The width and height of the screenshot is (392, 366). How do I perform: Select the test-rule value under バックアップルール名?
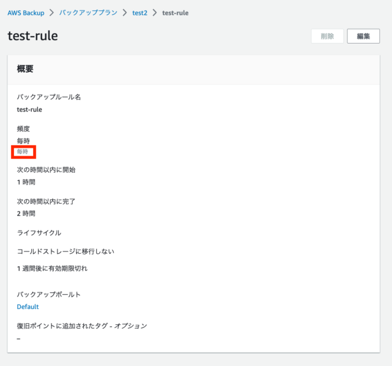29,109
